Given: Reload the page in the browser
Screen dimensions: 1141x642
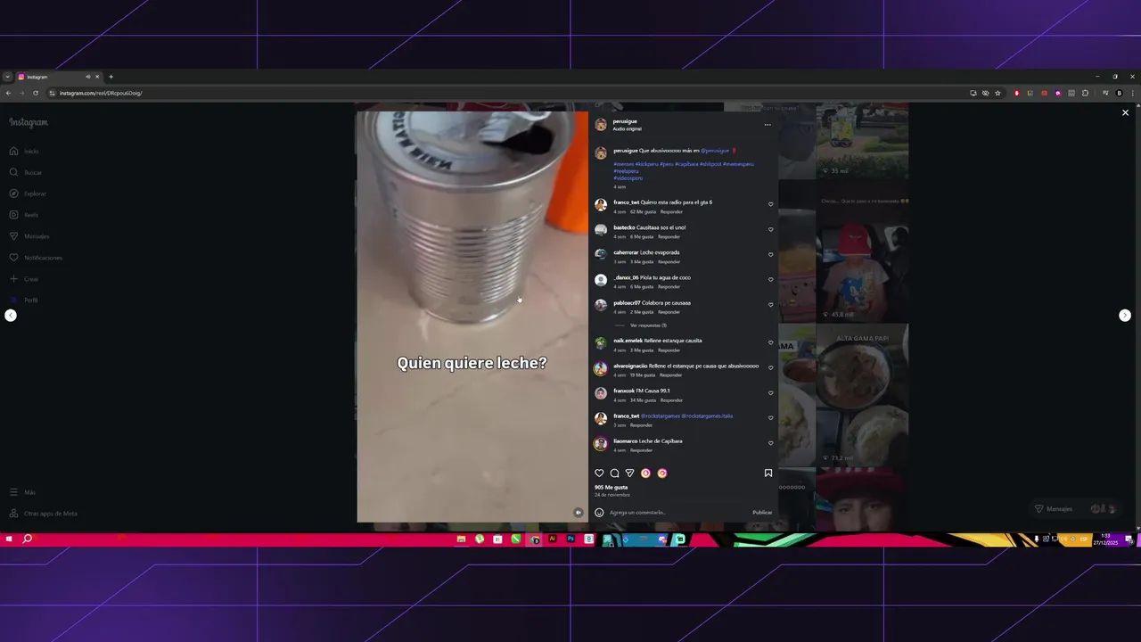Looking at the screenshot, I should (36, 93).
